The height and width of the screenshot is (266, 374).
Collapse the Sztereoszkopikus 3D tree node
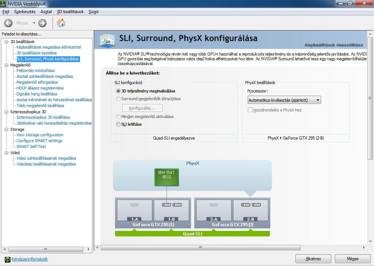(7, 112)
